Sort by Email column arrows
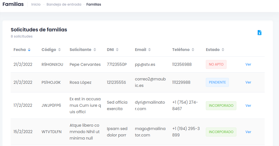This screenshot has width=279, height=146. tap(149, 50)
